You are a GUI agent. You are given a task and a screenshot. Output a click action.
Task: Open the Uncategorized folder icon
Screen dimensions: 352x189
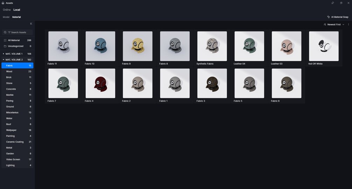click(5, 46)
